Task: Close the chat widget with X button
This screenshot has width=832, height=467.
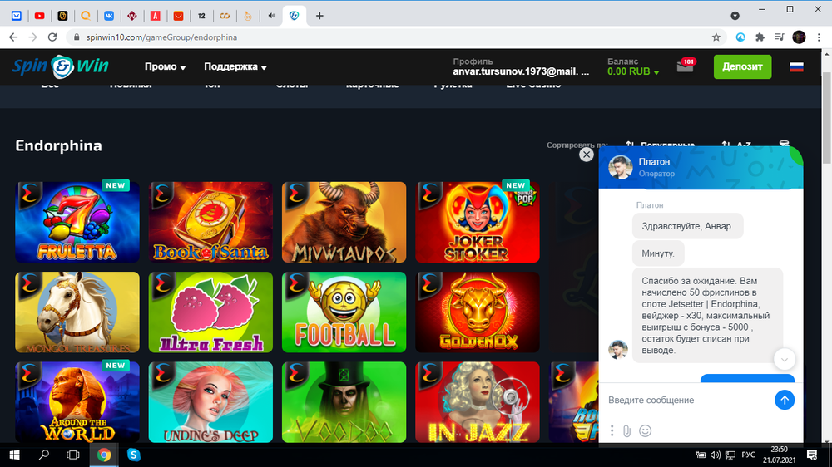Action: (x=587, y=155)
